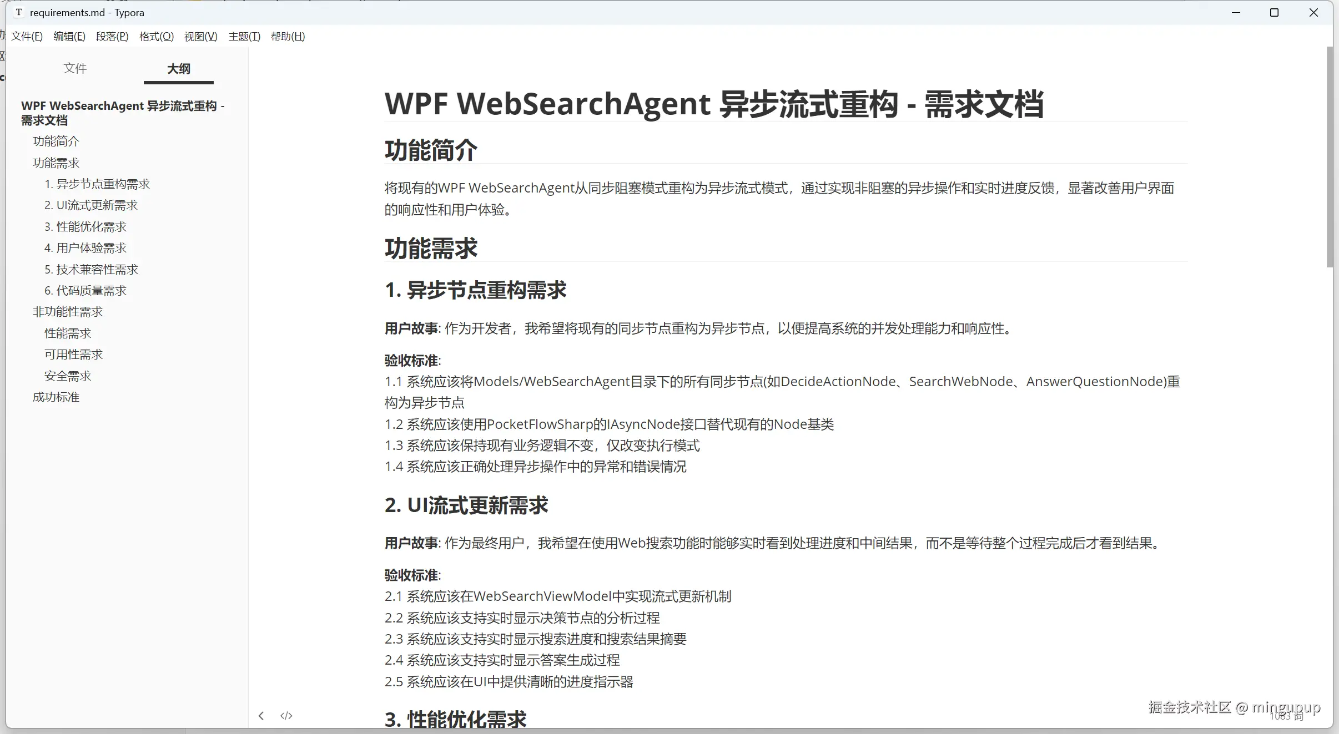Maximize the Typora window

point(1274,12)
